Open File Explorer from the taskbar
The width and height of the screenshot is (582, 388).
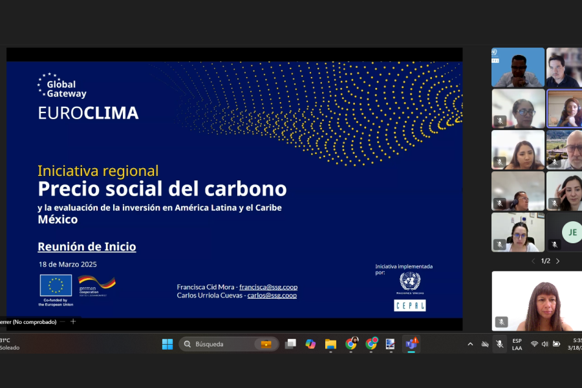[330, 344]
